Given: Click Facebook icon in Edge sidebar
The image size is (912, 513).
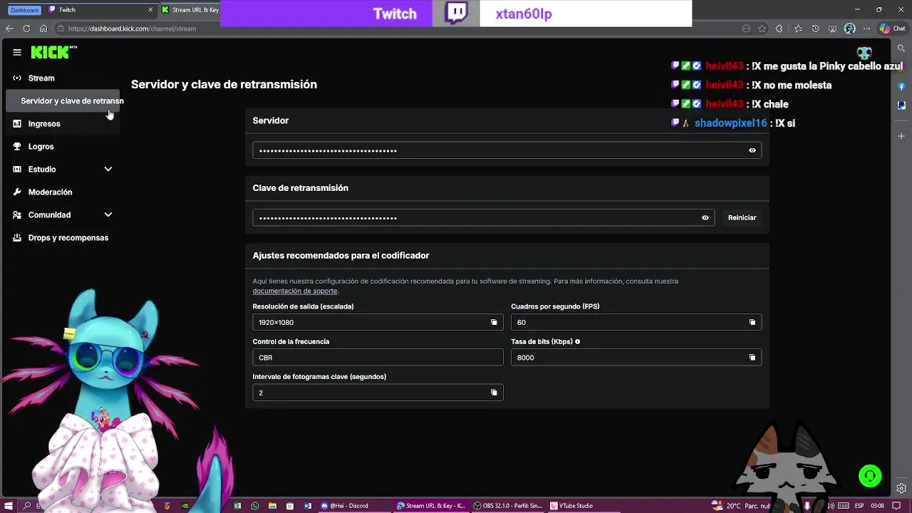Looking at the screenshot, I should pos(901,86).
